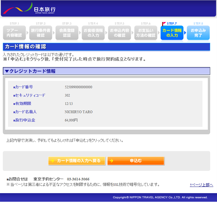217x204 pixels.
Task: Follow the ↑ページ上部へ link
Action: tap(201, 185)
